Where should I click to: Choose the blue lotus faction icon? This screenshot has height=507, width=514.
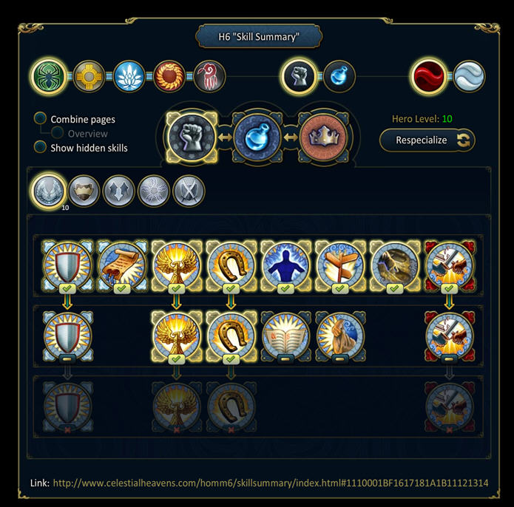[129, 76]
